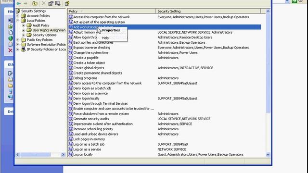Click the Help toolbar icon
The height and width of the screenshot is (173, 308).
(x=67, y=3)
